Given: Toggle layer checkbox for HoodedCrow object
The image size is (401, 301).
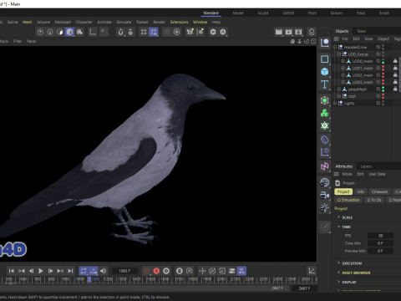Looking at the screenshot, I should pos(378,47).
